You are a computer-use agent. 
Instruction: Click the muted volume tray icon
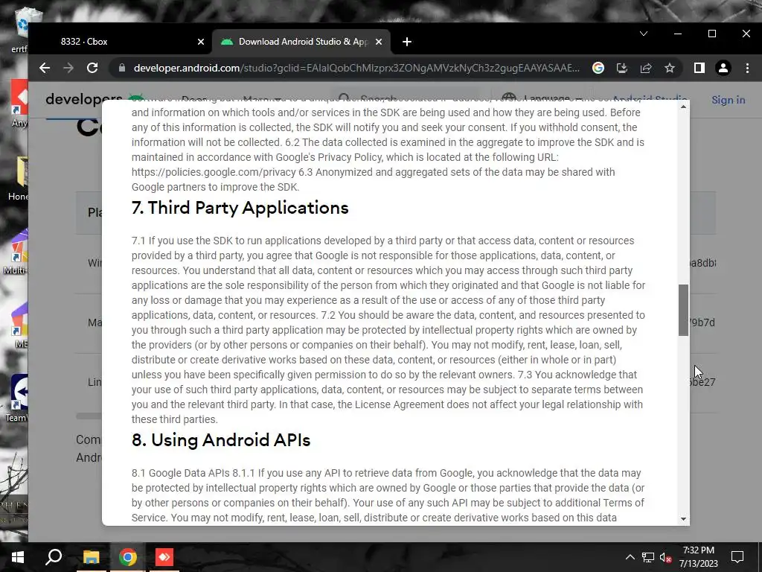click(665, 557)
